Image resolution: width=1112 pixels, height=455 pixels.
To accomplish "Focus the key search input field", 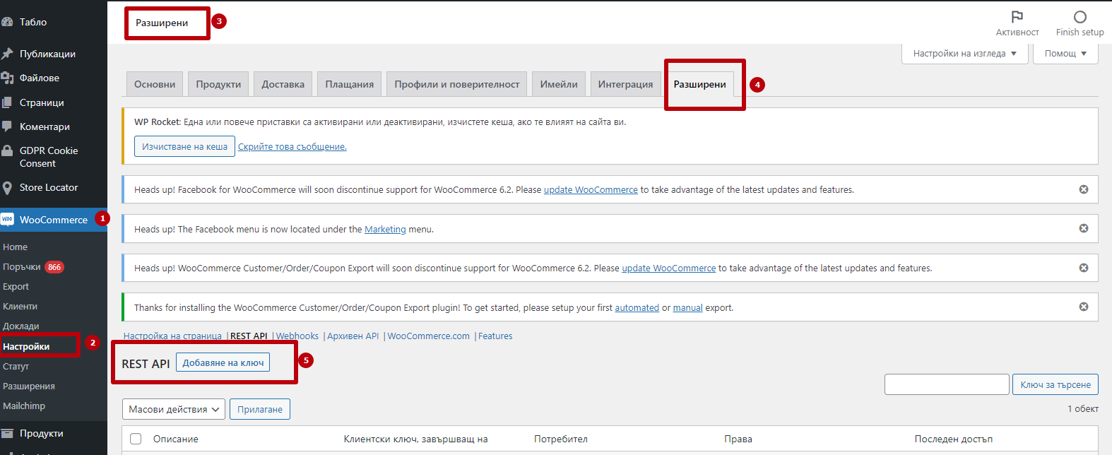I will point(947,384).
